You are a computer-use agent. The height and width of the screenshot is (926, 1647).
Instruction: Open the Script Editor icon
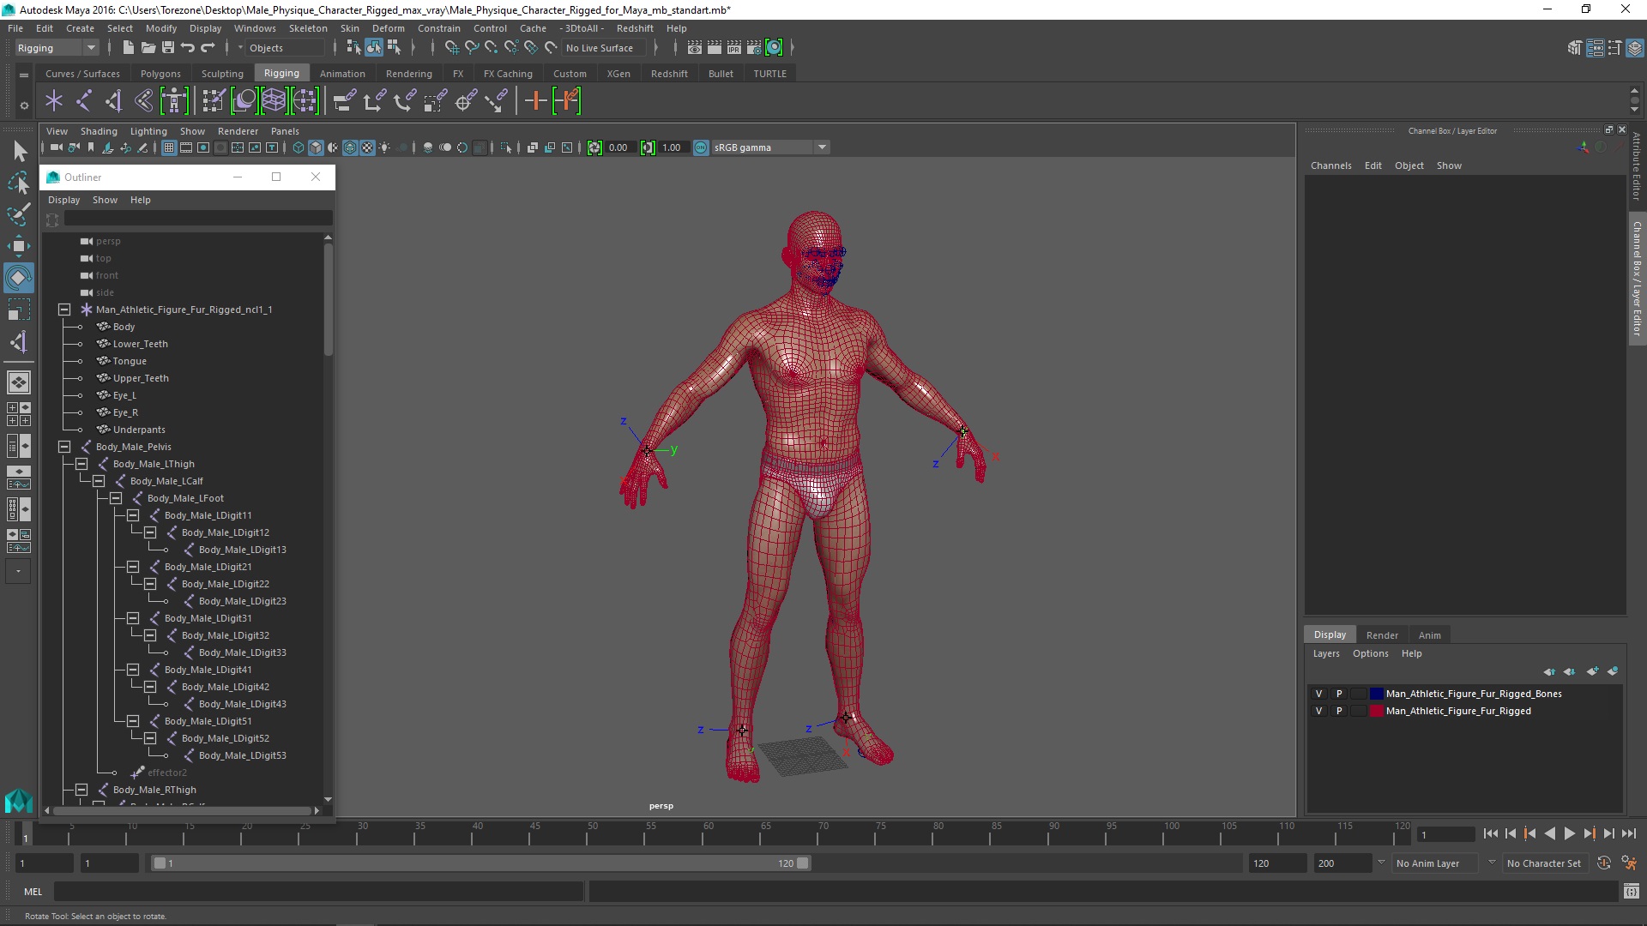point(1631,892)
